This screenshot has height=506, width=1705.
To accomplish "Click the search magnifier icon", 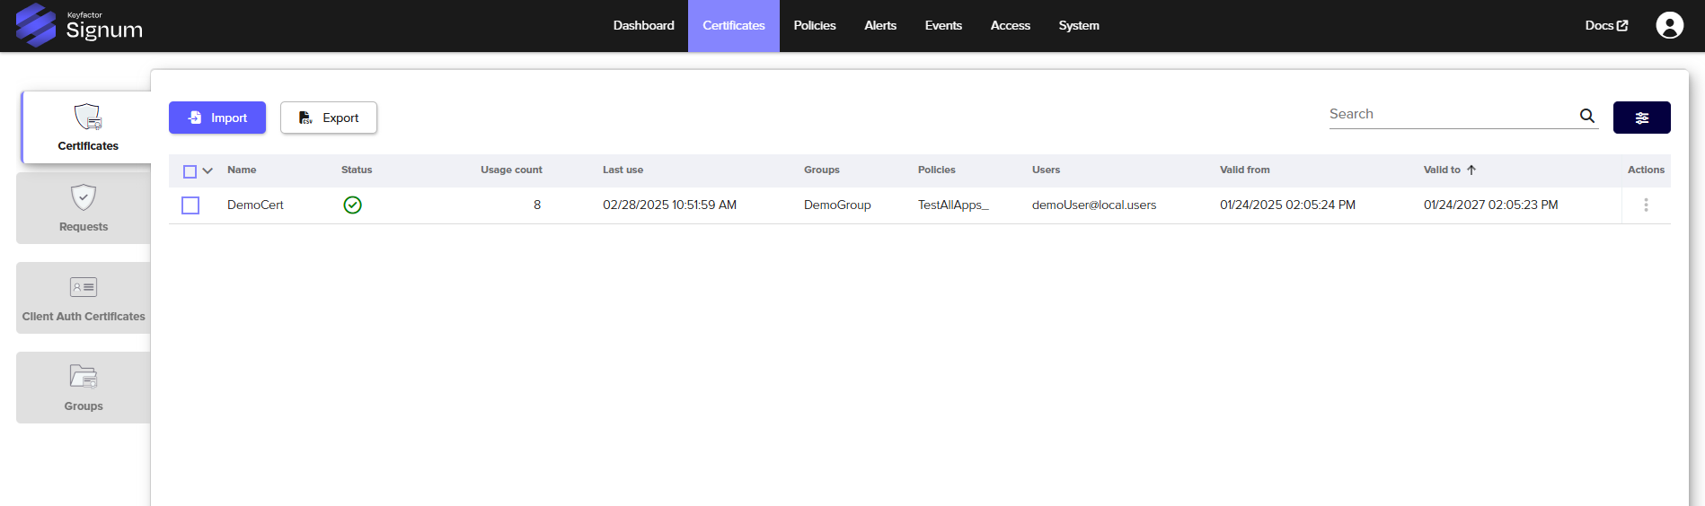I will tap(1586, 116).
